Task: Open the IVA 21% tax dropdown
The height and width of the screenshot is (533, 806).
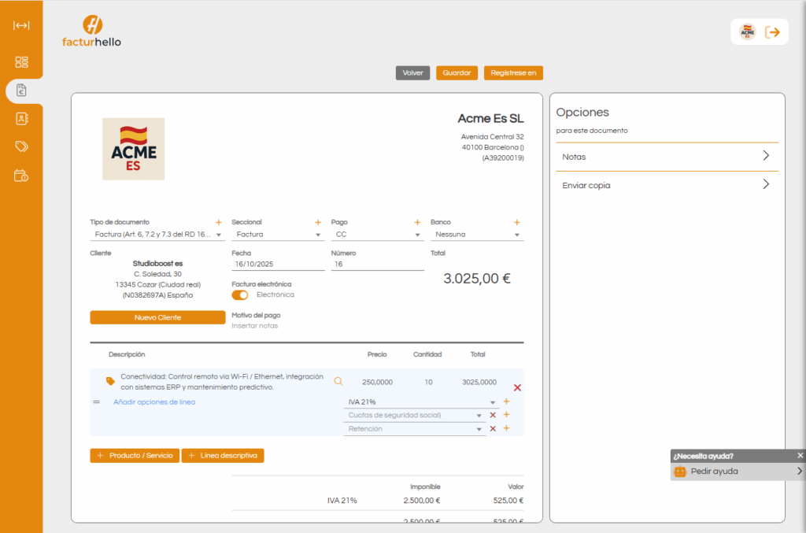Action: 421,402
